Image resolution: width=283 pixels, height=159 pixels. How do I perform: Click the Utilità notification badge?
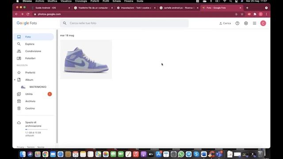point(50,94)
